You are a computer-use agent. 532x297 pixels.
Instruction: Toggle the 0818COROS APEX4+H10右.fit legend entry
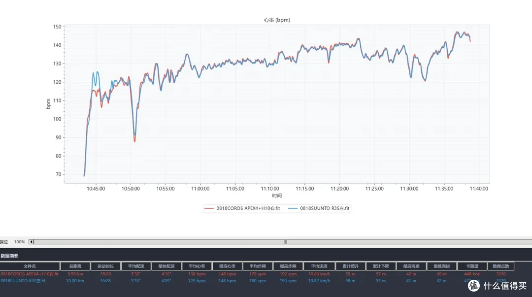click(242, 208)
